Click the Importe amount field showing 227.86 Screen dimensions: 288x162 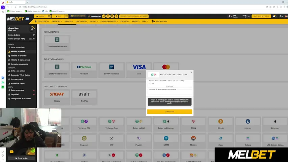[x=170, y=83]
